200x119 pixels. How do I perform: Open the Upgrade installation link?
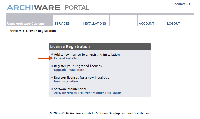click(x=69, y=70)
